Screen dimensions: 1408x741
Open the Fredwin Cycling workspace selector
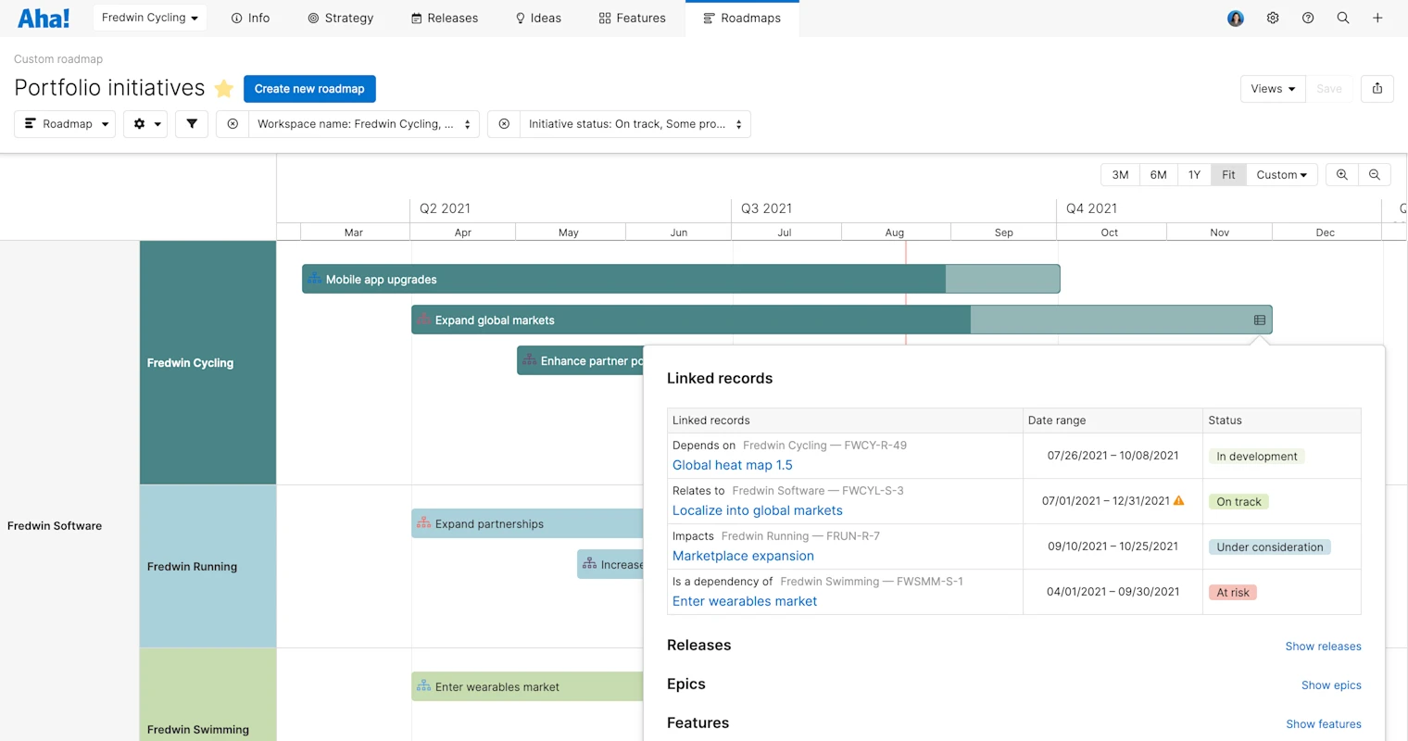point(149,17)
